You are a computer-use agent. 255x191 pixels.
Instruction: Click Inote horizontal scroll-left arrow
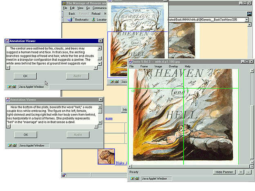(130, 167)
